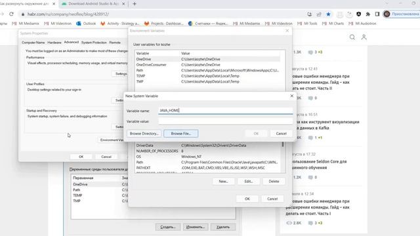420x236 pixels.
Task: Cancel the Environment Variables window
Action: point(272,199)
